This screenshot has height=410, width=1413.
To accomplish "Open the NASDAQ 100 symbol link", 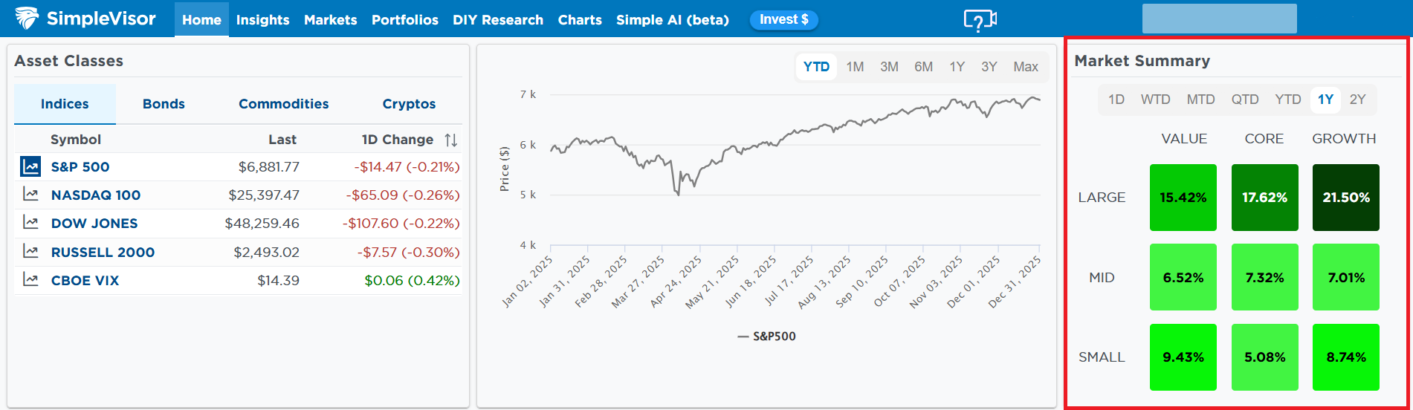I will coord(95,195).
